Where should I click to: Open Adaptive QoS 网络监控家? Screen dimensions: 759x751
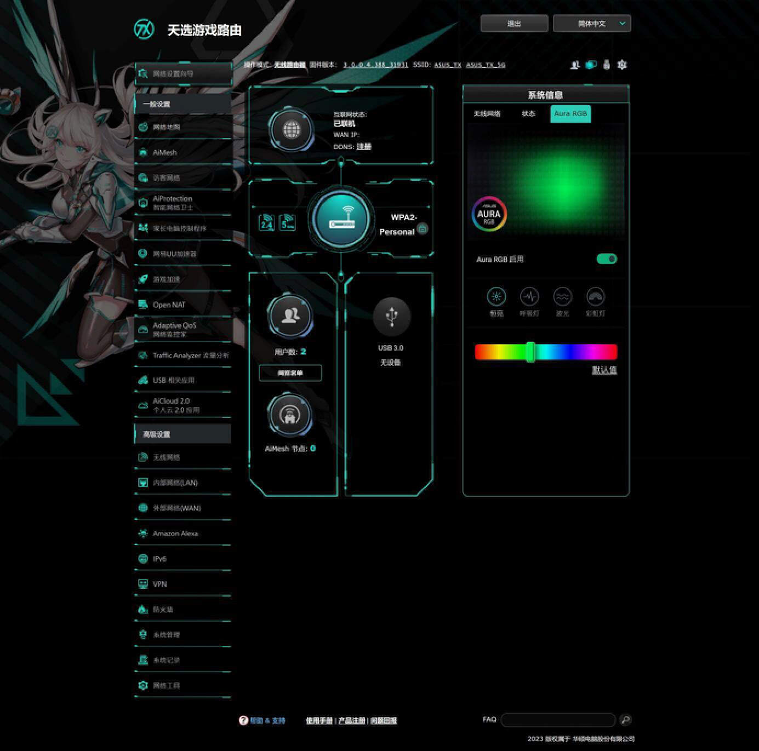click(x=183, y=330)
